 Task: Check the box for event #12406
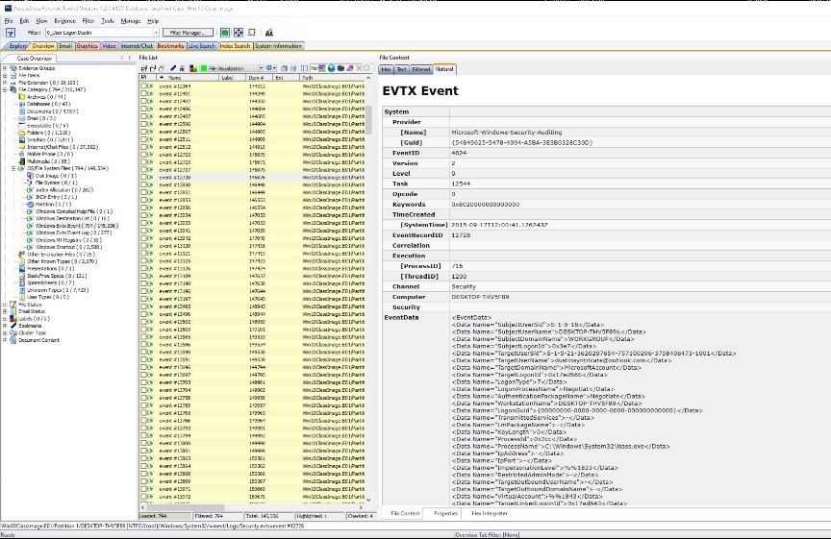143,109
